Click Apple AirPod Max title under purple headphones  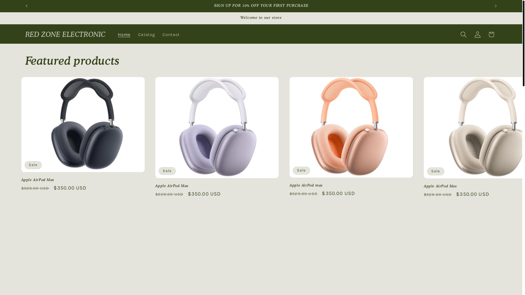tap(172, 186)
